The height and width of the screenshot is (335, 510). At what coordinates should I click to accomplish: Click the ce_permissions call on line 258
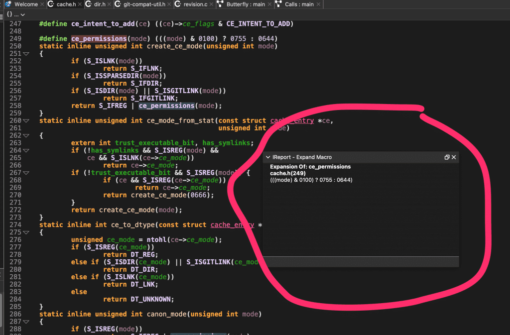pyautogui.click(x=166, y=106)
